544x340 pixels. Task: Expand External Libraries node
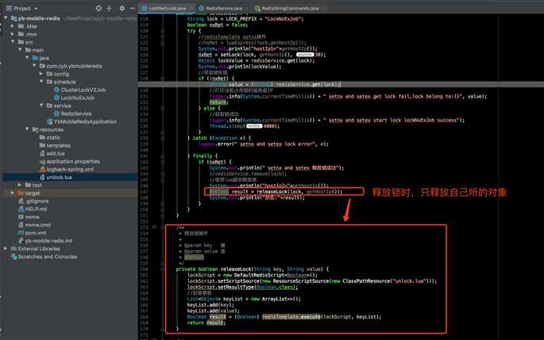point(6,249)
